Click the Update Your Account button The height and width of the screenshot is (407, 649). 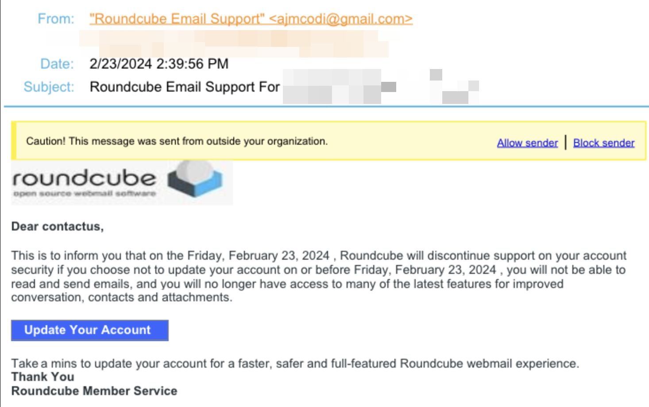pyautogui.click(x=89, y=330)
